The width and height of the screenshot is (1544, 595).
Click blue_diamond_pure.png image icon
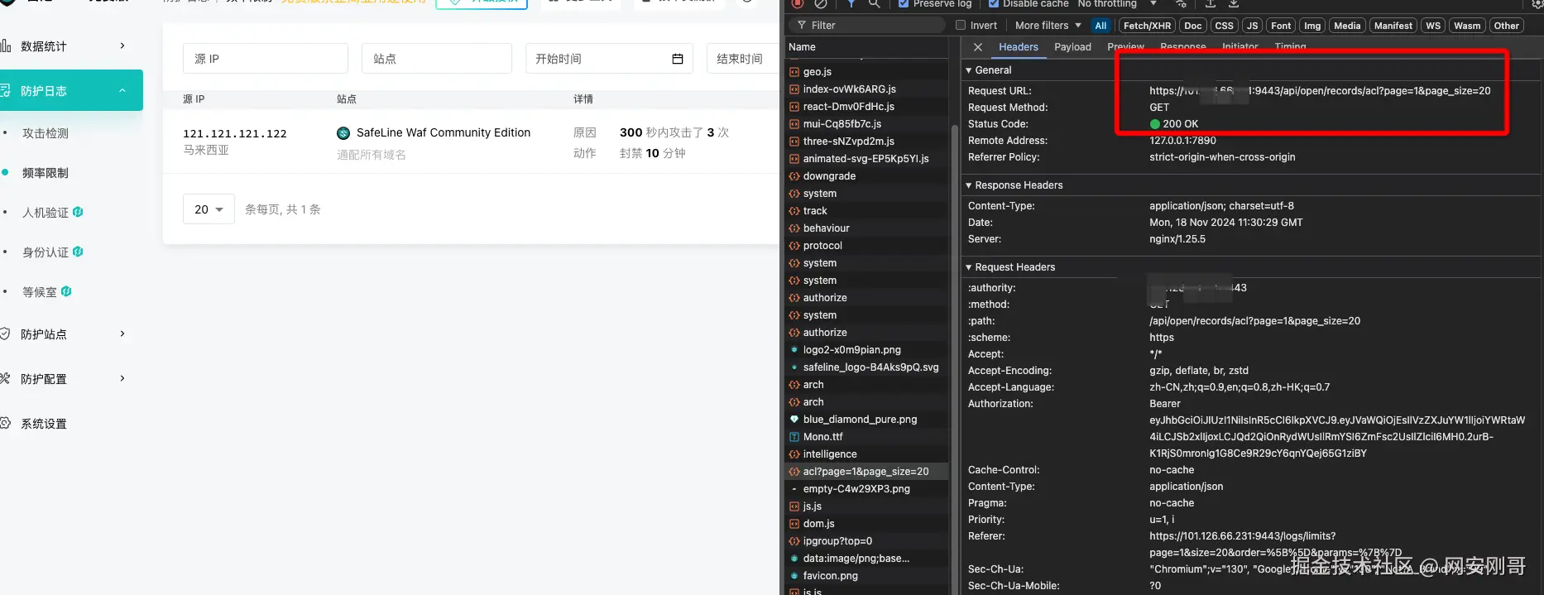[x=794, y=420]
